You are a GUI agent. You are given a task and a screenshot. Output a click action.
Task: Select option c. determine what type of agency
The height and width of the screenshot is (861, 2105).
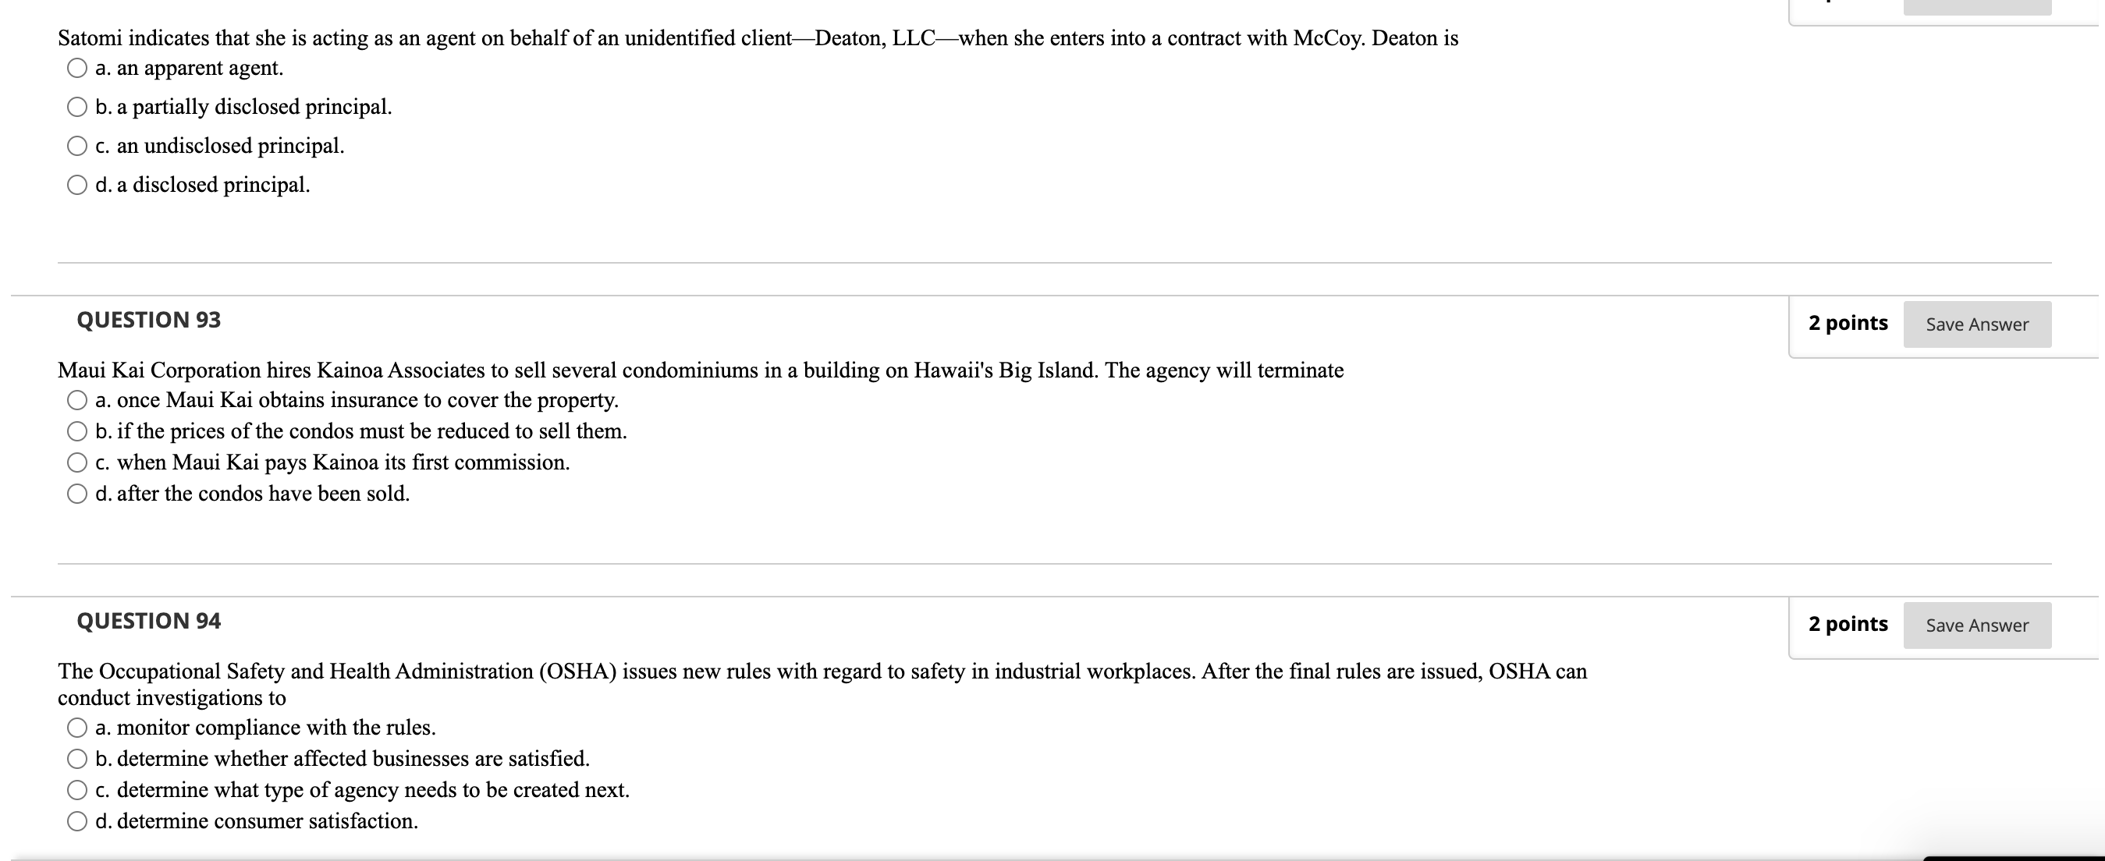tap(76, 789)
